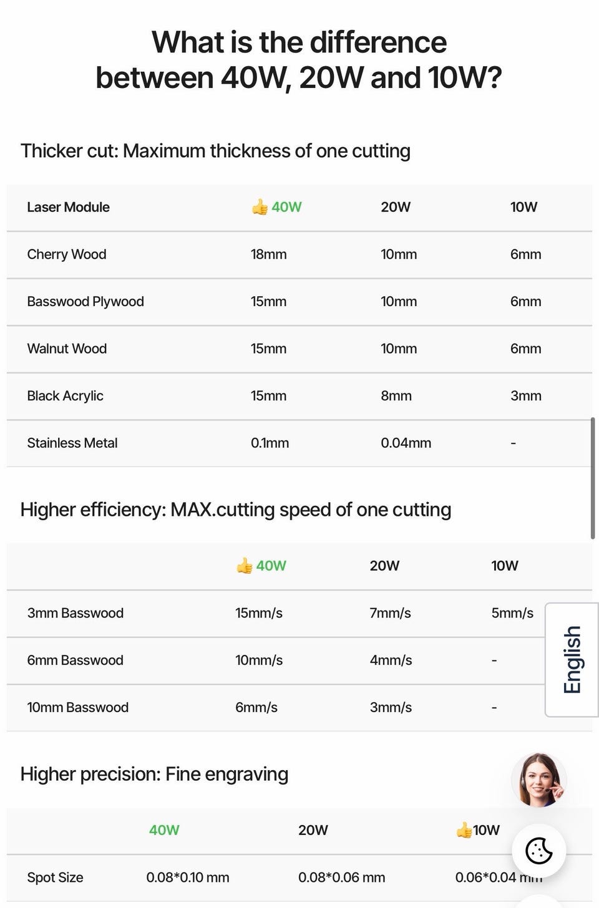Click the 10mm Basswood 6mm/s value
Screen dimensions: 599x908
tap(256, 707)
